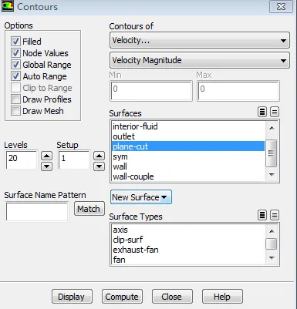Uncheck the Filled option
The height and width of the screenshot is (309, 297).
[15, 41]
